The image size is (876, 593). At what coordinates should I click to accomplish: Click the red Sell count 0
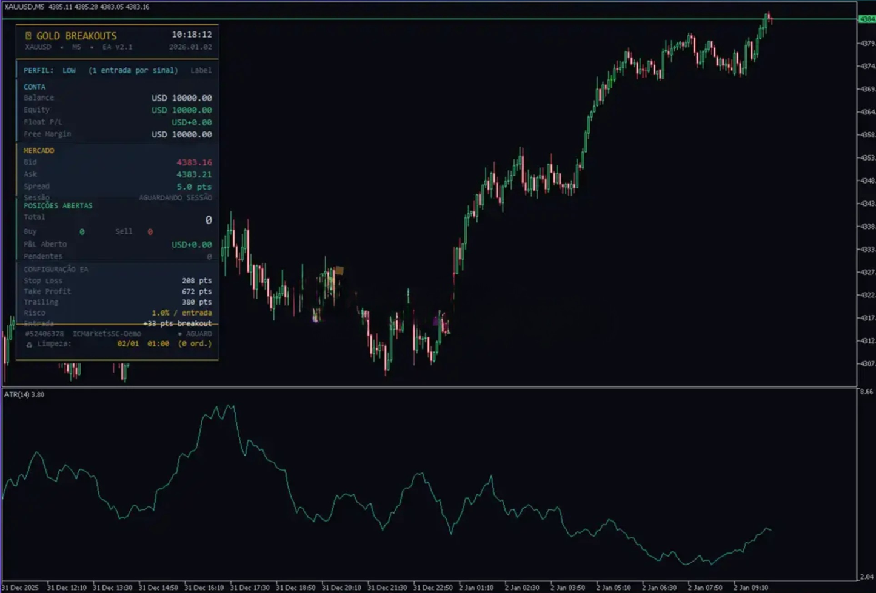click(150, 232)
